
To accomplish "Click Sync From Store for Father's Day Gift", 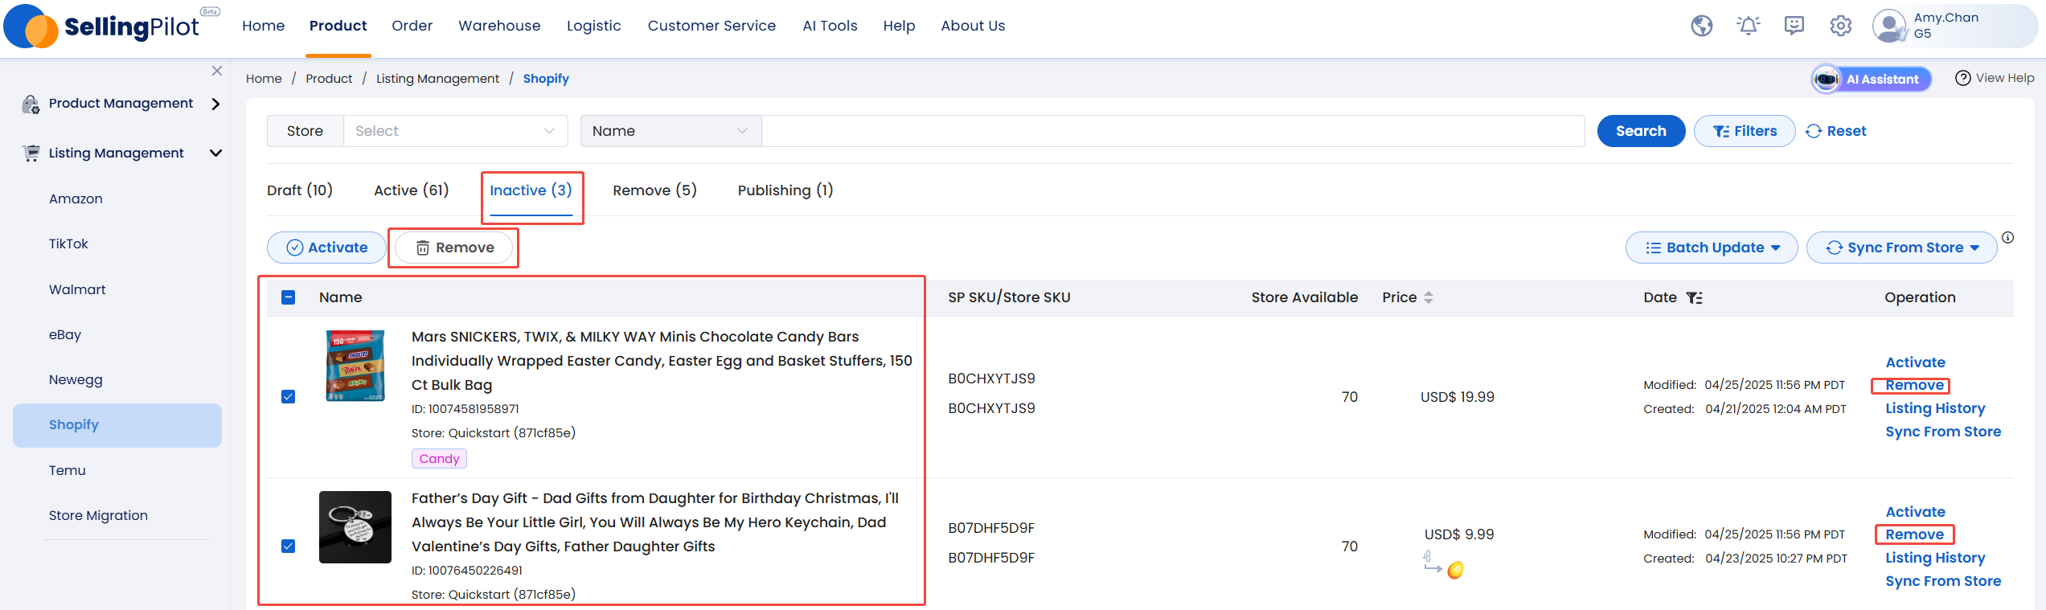I will click(x=1943, y=581).
